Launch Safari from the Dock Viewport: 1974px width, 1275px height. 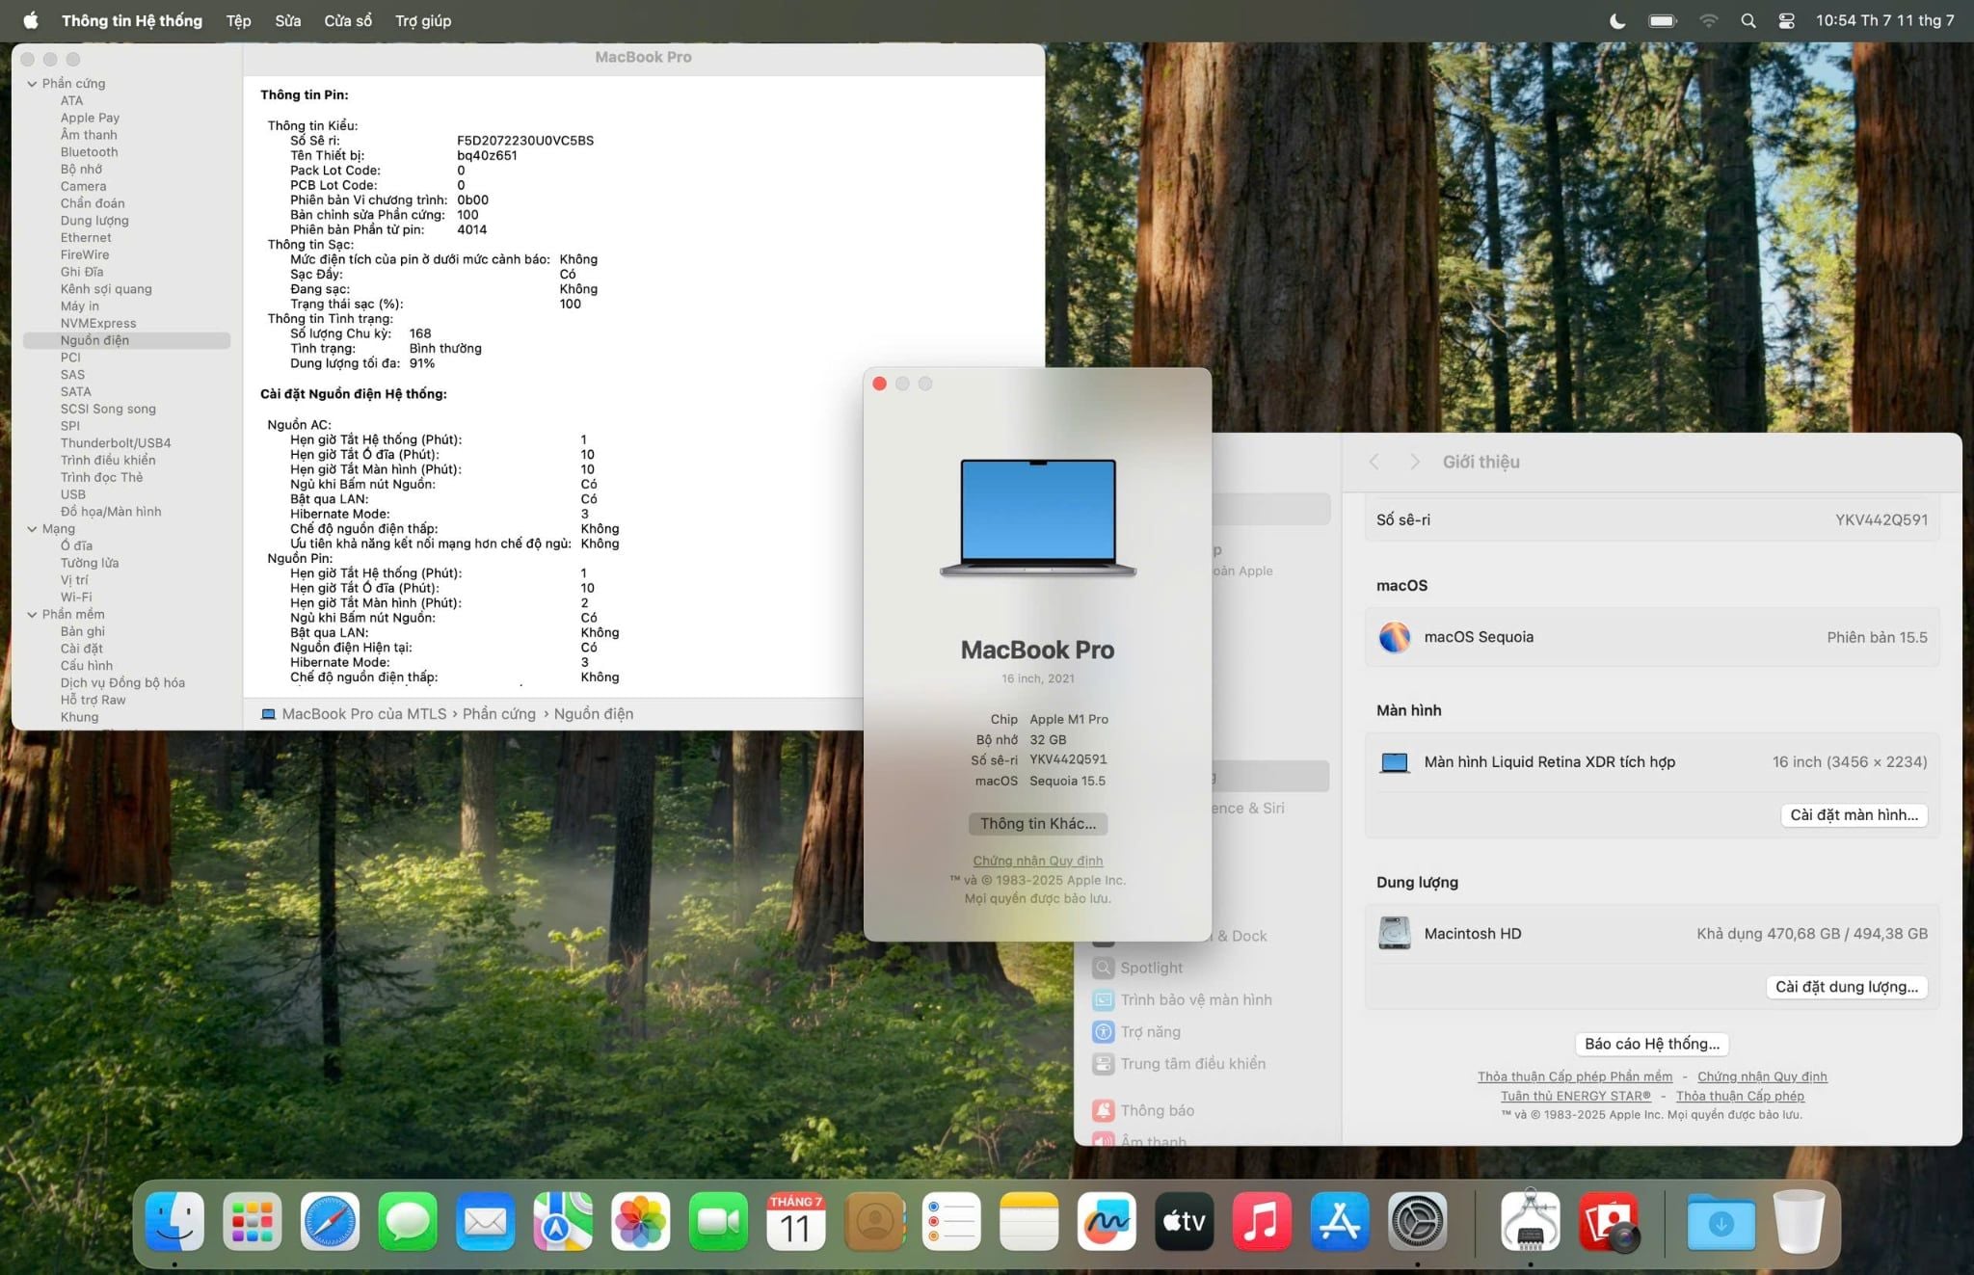tap(330, 1221)
